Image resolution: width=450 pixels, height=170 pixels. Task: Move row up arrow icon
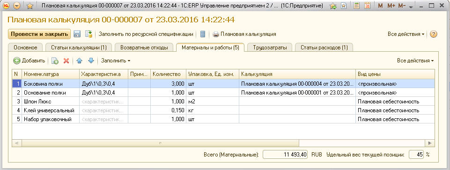point(80,61)
